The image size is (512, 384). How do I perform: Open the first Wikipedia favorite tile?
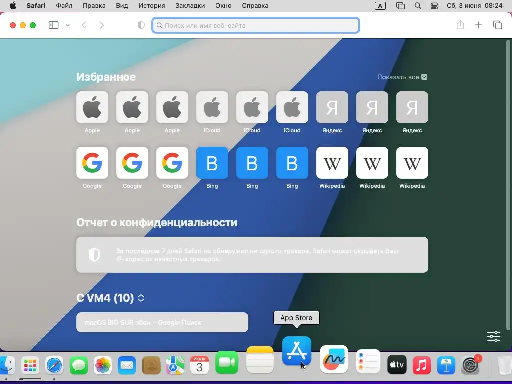click(332, 163)
